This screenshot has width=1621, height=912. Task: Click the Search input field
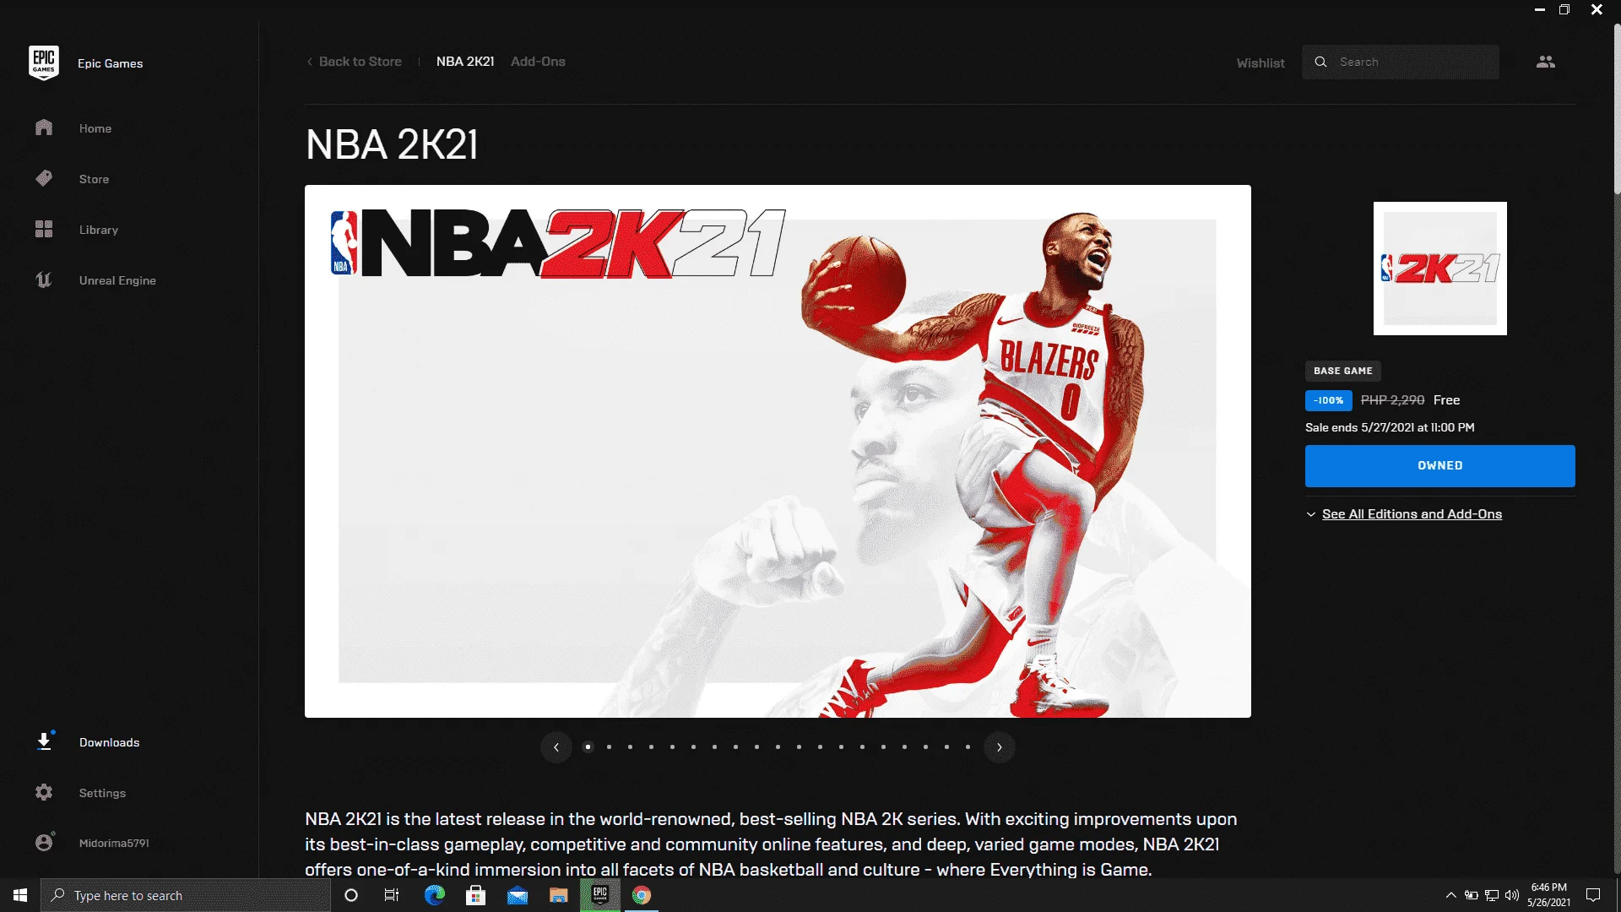(x=1401, y=62)
